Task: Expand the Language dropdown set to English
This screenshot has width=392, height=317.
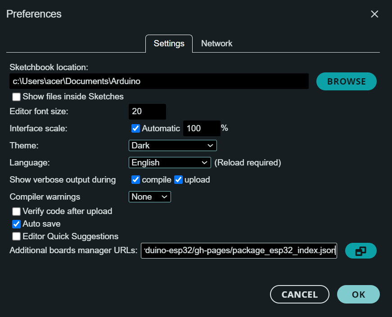Action: (170, 162)
